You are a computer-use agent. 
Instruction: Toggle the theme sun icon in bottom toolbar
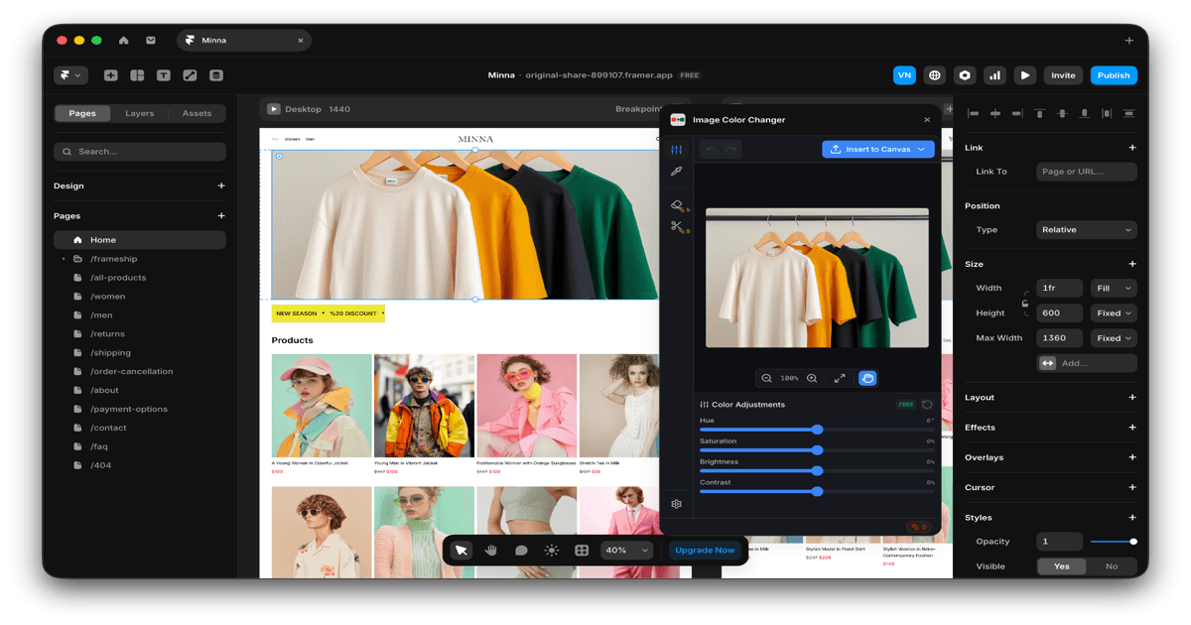pyautogui.click(x=552, y=550)
